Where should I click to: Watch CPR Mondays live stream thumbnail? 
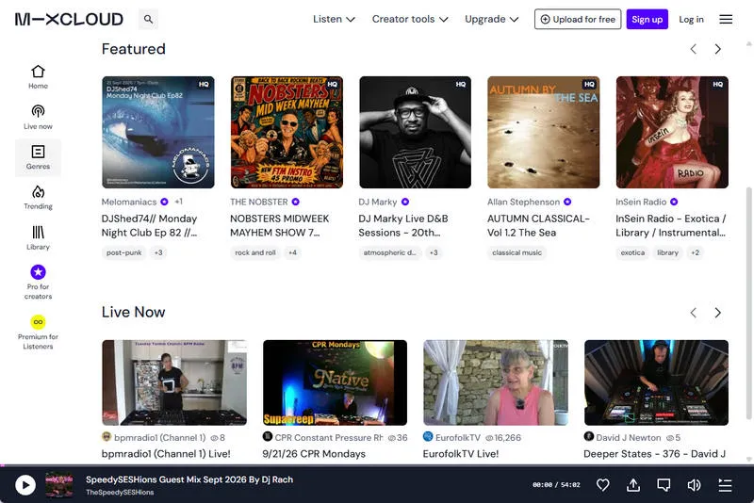336,382
